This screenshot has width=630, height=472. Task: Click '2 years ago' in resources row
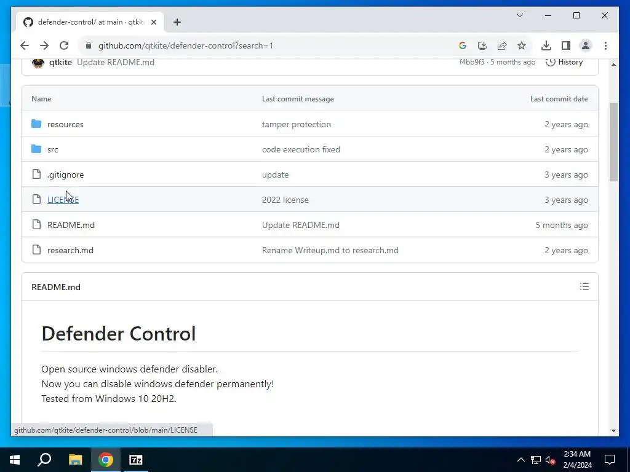coord(566,124)
